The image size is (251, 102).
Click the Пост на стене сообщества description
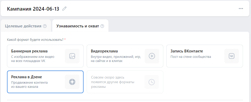pyautogui.click(x=191, y=57)
